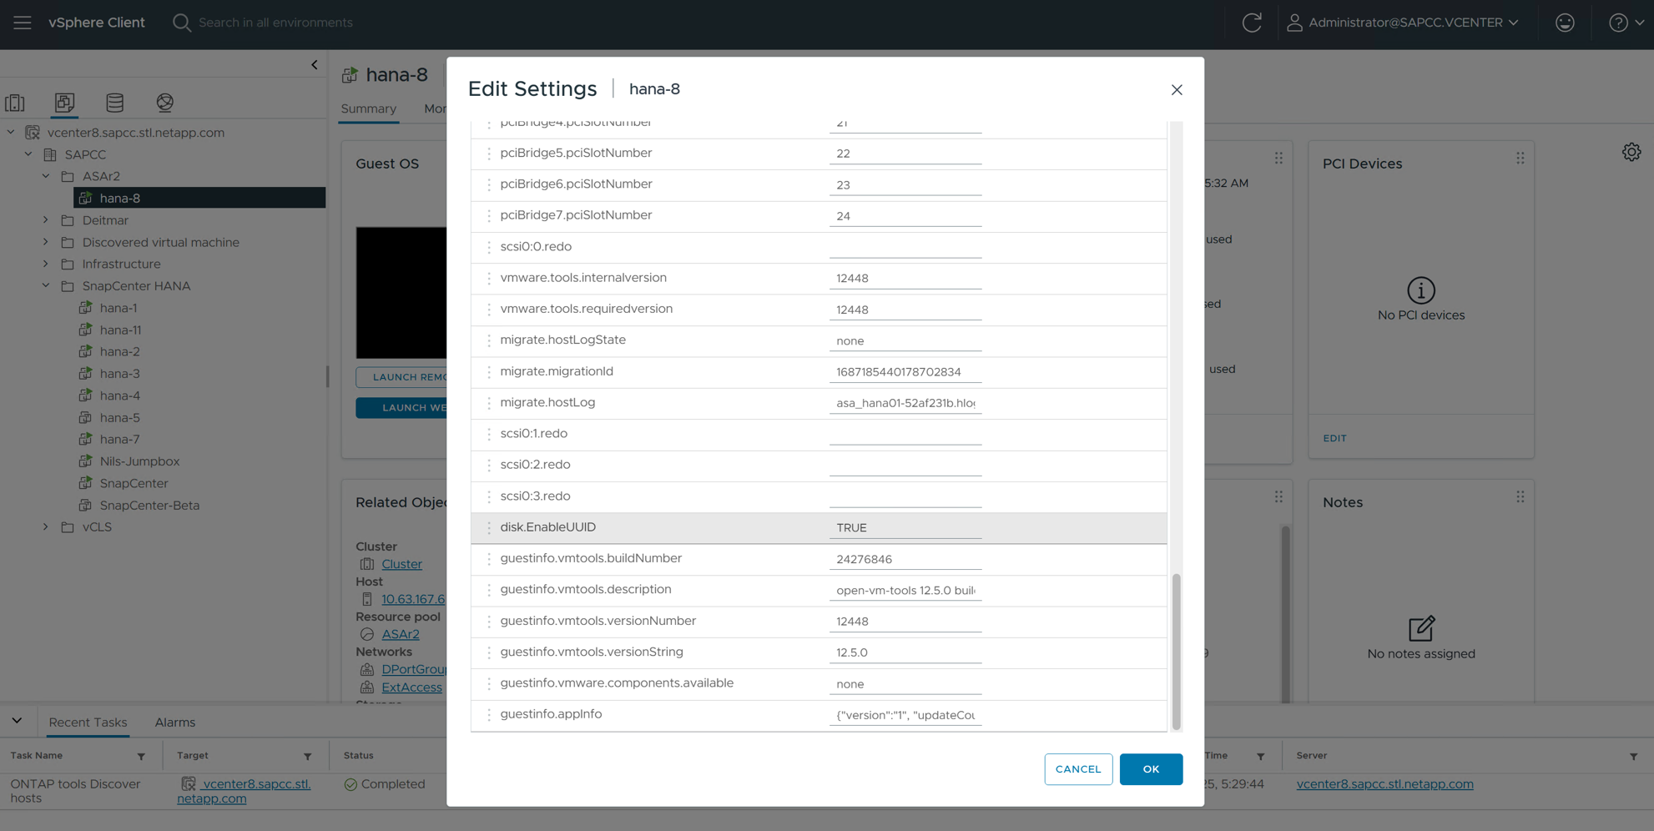Viewport: 1654px width, 831px height.
Task: Click the edit notes icon
Action: click(x=1420, y=628)
